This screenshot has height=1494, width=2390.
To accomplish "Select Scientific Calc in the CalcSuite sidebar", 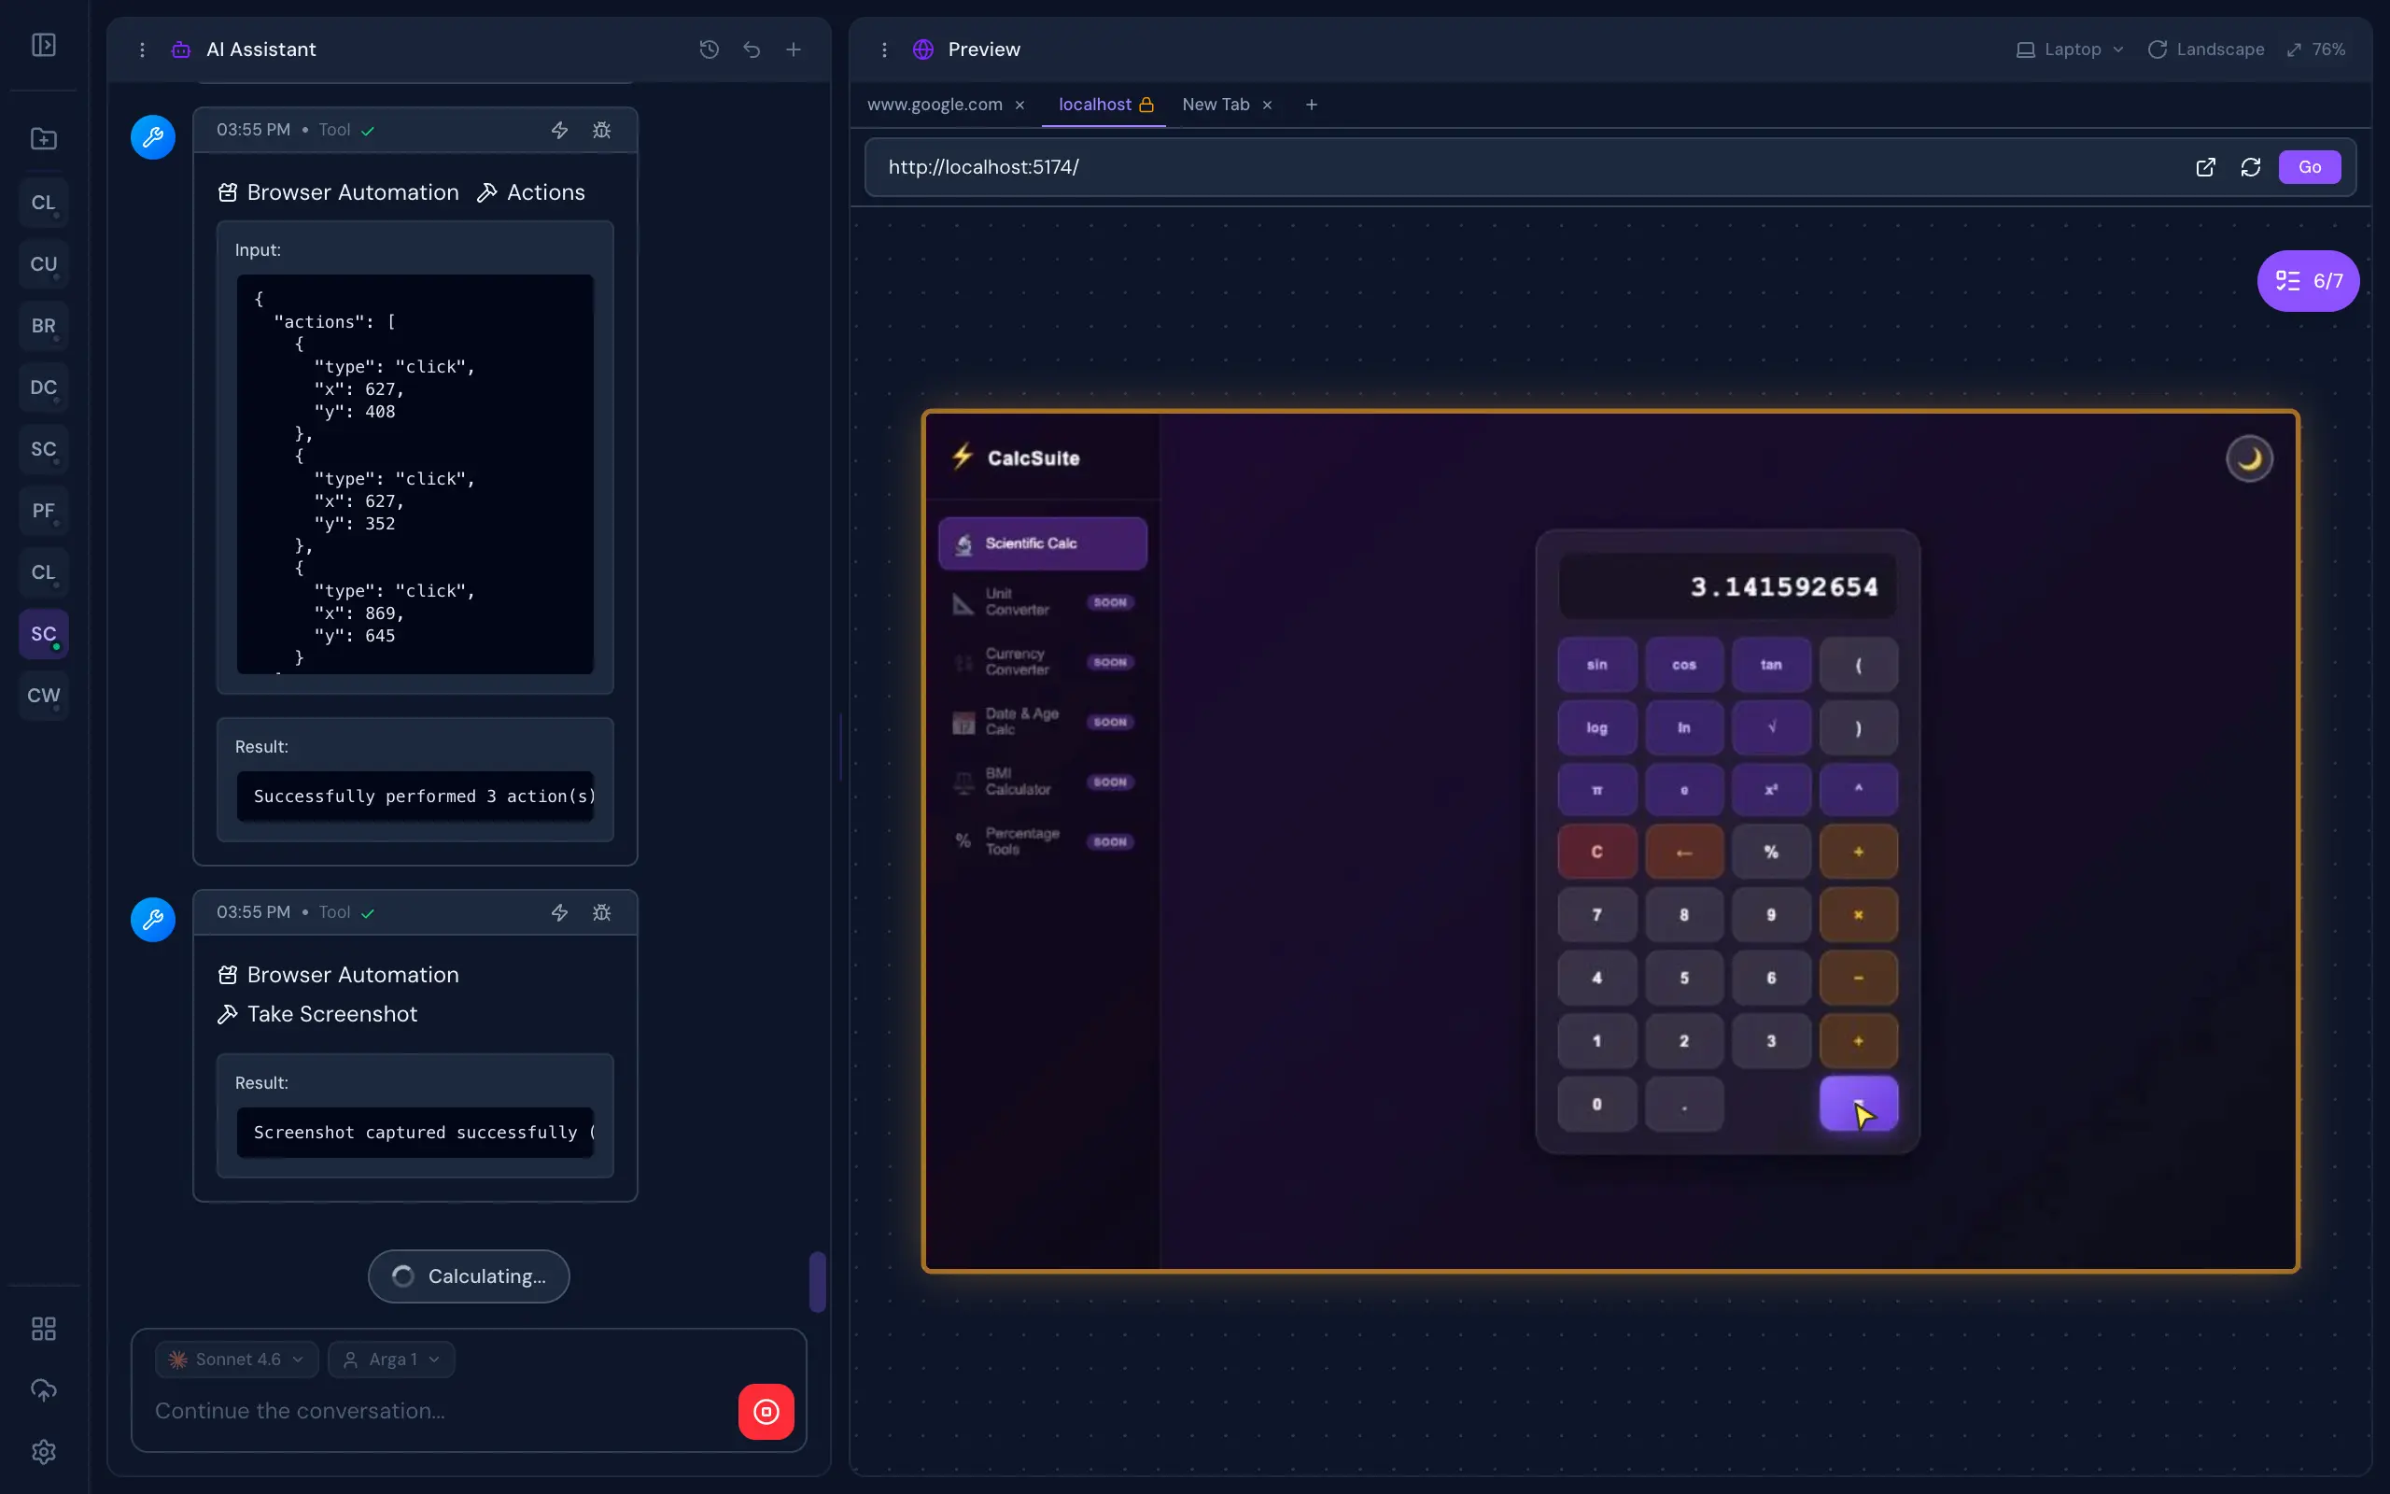I will pyautogui.click(x=1042, y=543).
